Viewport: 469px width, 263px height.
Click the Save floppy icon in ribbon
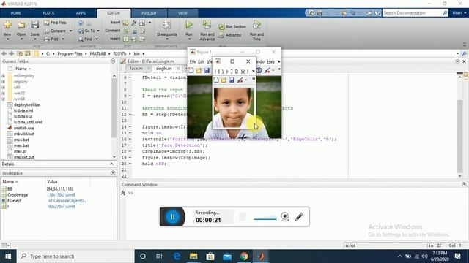tap(35, 25)
